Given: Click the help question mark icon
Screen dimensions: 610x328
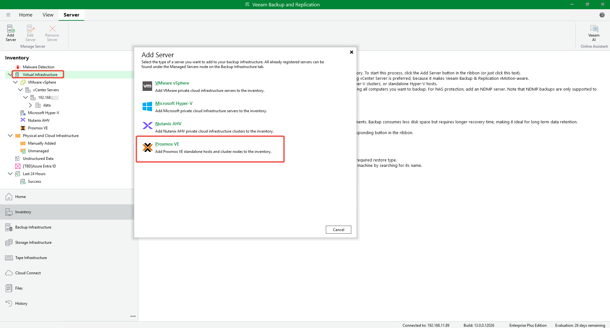Looking at the screenshot, I should pyautogui.click(x=602, y=15).
